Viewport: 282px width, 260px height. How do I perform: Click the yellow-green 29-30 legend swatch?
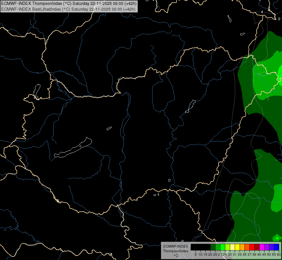(x=228, y=247)
